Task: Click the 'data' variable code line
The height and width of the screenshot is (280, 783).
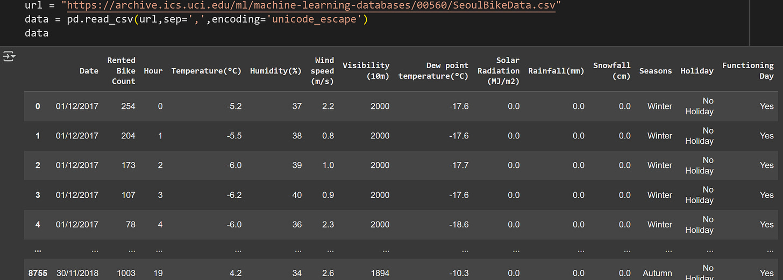Action: [x=37, y=33]
